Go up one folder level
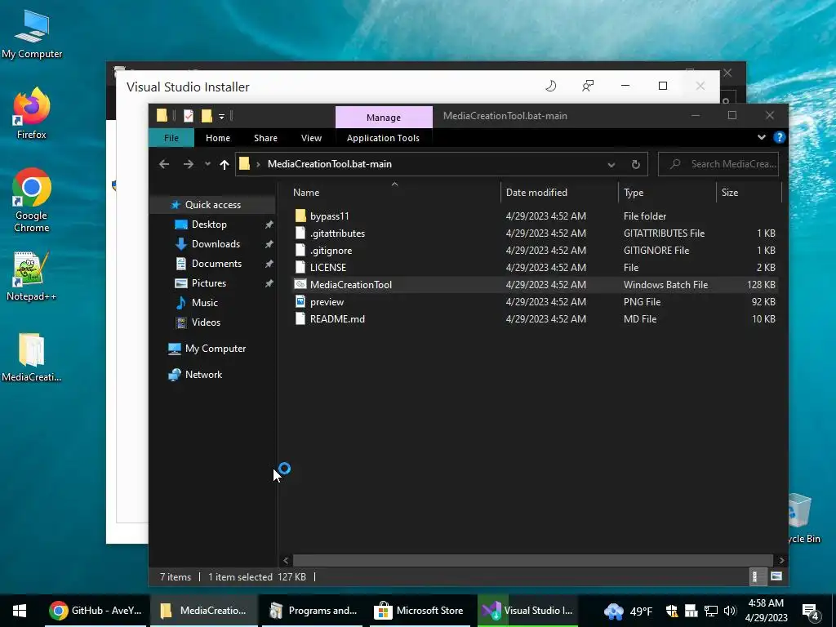 pyautogui.click(x=225, y=164)
